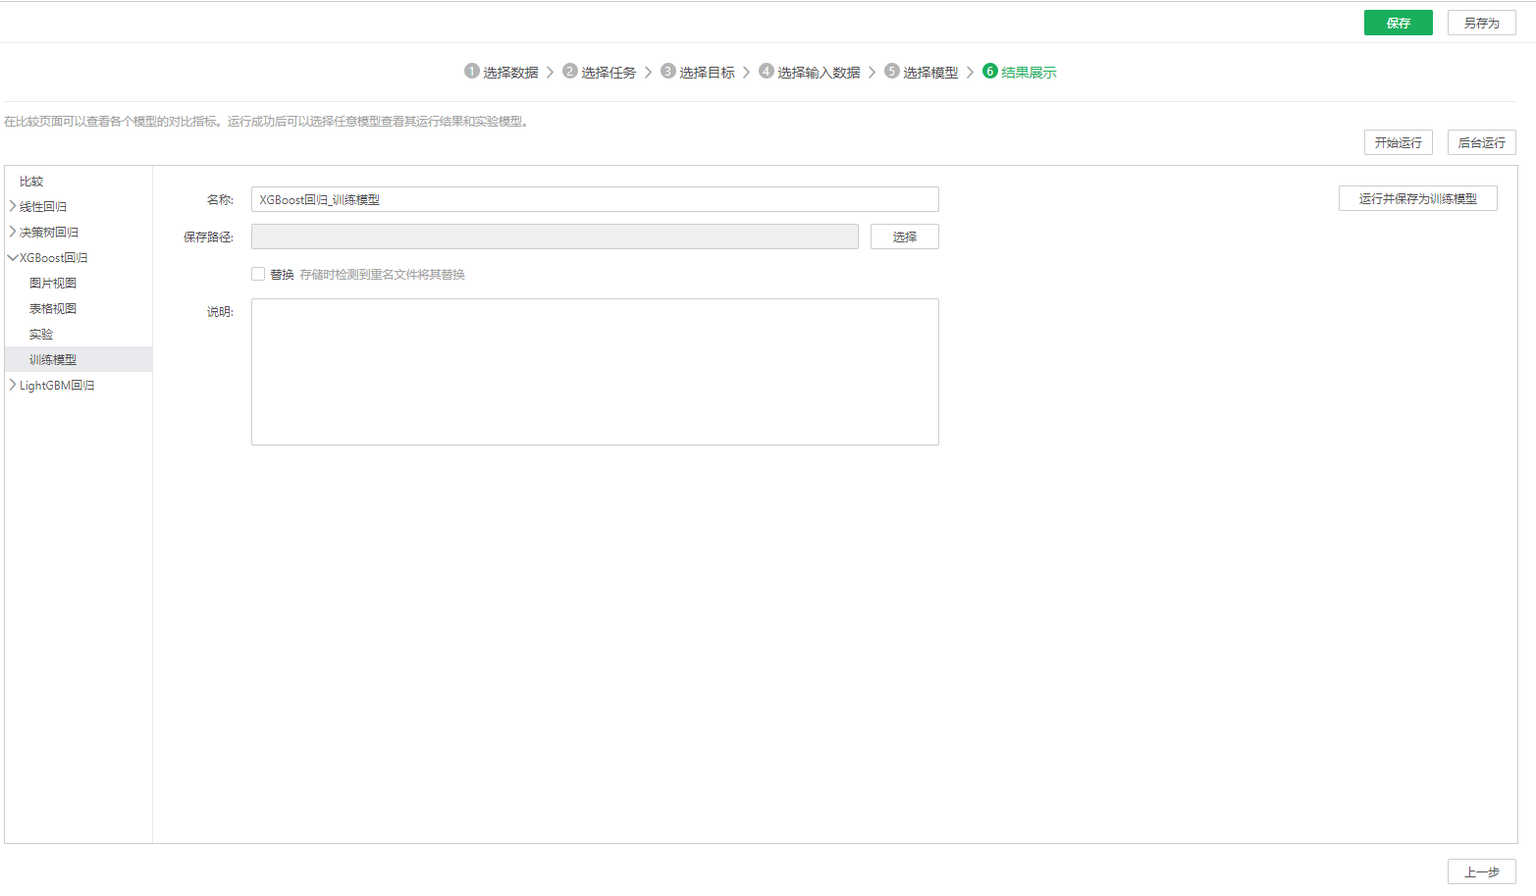
Task: Click 运行并保存为训练模型 button
Action: click(1417, 198)
